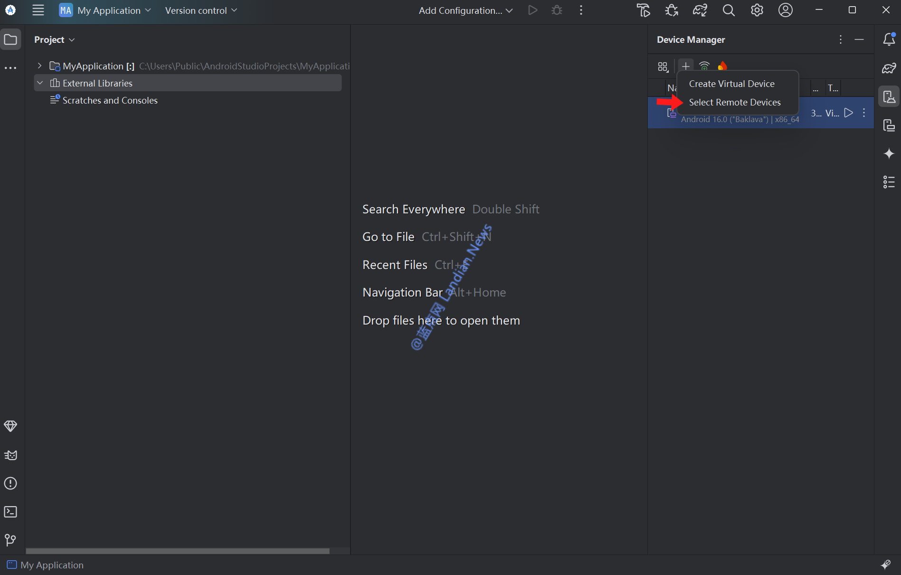901x575 pixels.
Task: Open the Logcat cat icon panel
Action: click(10, 455)
